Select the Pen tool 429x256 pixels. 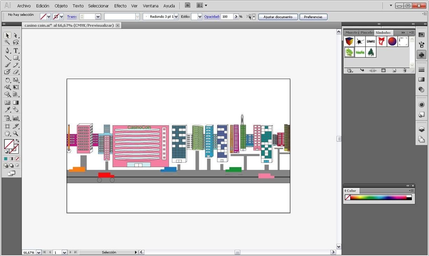(x=7, y=51)
